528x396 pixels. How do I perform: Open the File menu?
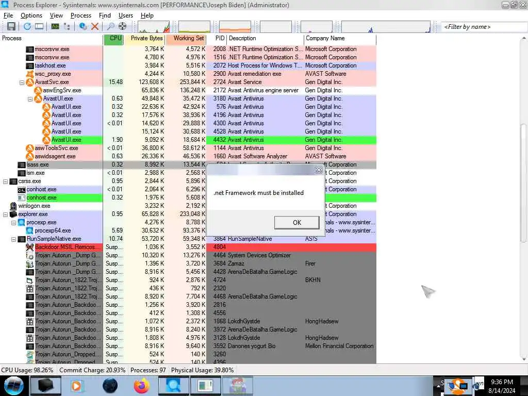[8, 15]
